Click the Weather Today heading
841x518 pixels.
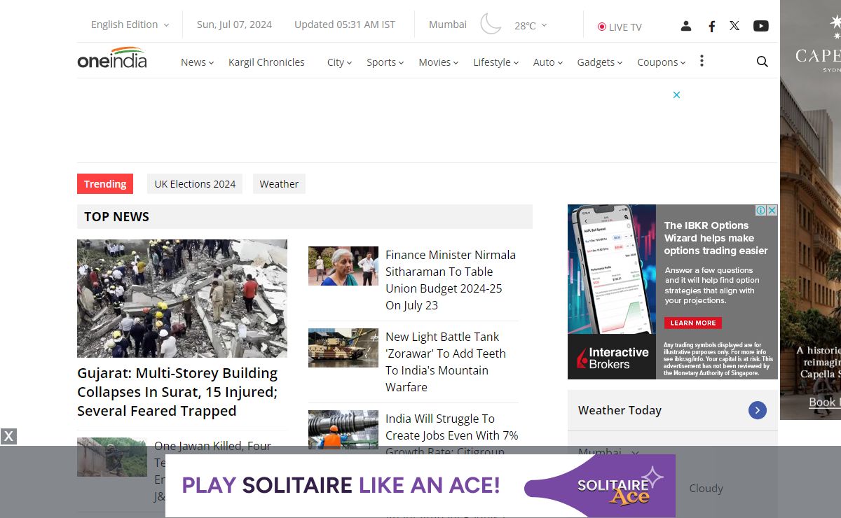coord(620,410)
